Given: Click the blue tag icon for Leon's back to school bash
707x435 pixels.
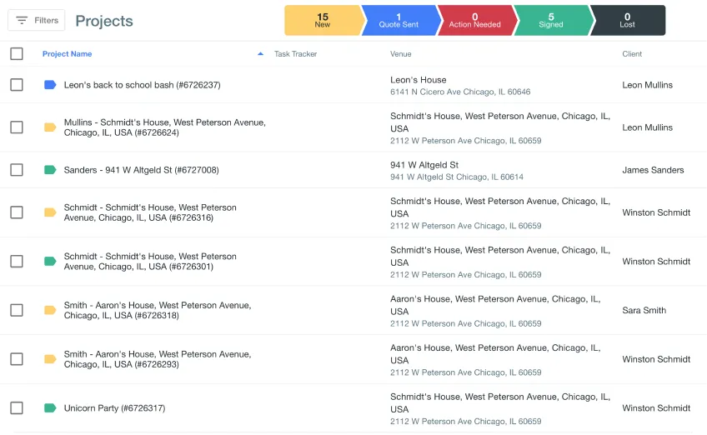Looking at the screenshot, I should tap(50, 85).
